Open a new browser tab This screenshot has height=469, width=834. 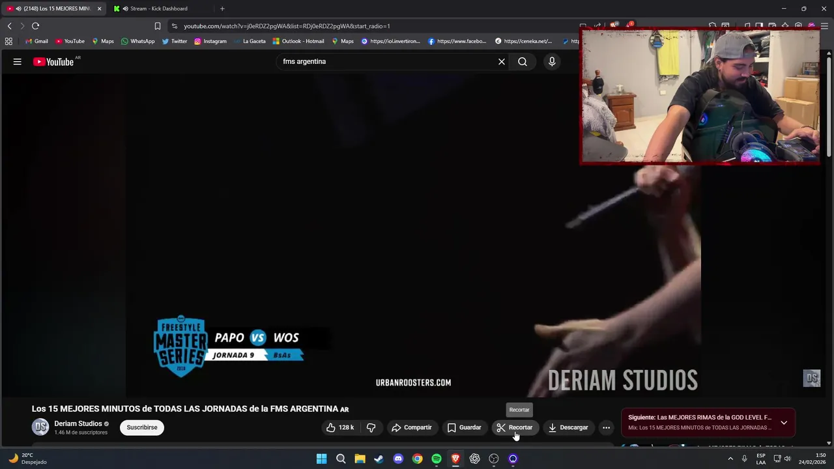pyautogui.click(x=222, y=8)
